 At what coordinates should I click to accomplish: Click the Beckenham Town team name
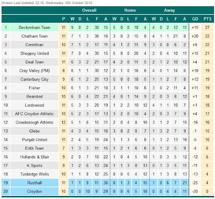(34, 28)
